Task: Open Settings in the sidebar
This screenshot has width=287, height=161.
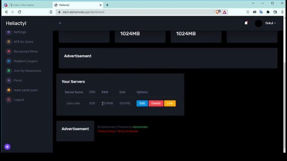Action: pyautogui.click(x=16, y=32)
